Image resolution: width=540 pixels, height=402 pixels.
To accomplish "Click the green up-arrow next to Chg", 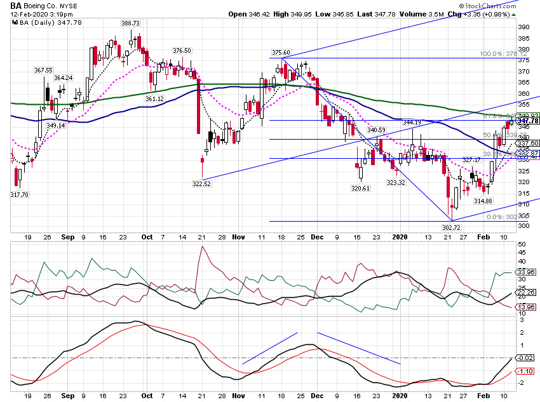I will pyautogui.click(x=514, y=15).
